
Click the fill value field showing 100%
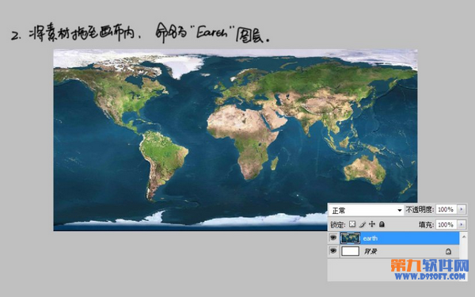coord(446,225)
